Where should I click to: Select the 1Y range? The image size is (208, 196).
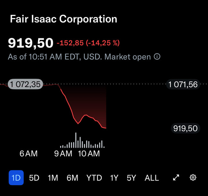114,178
